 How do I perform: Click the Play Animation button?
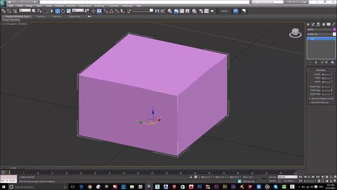pos(309,177)
